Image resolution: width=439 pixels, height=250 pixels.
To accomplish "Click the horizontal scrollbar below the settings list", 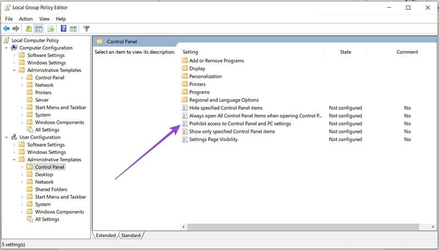I will (x=302, y=226).
